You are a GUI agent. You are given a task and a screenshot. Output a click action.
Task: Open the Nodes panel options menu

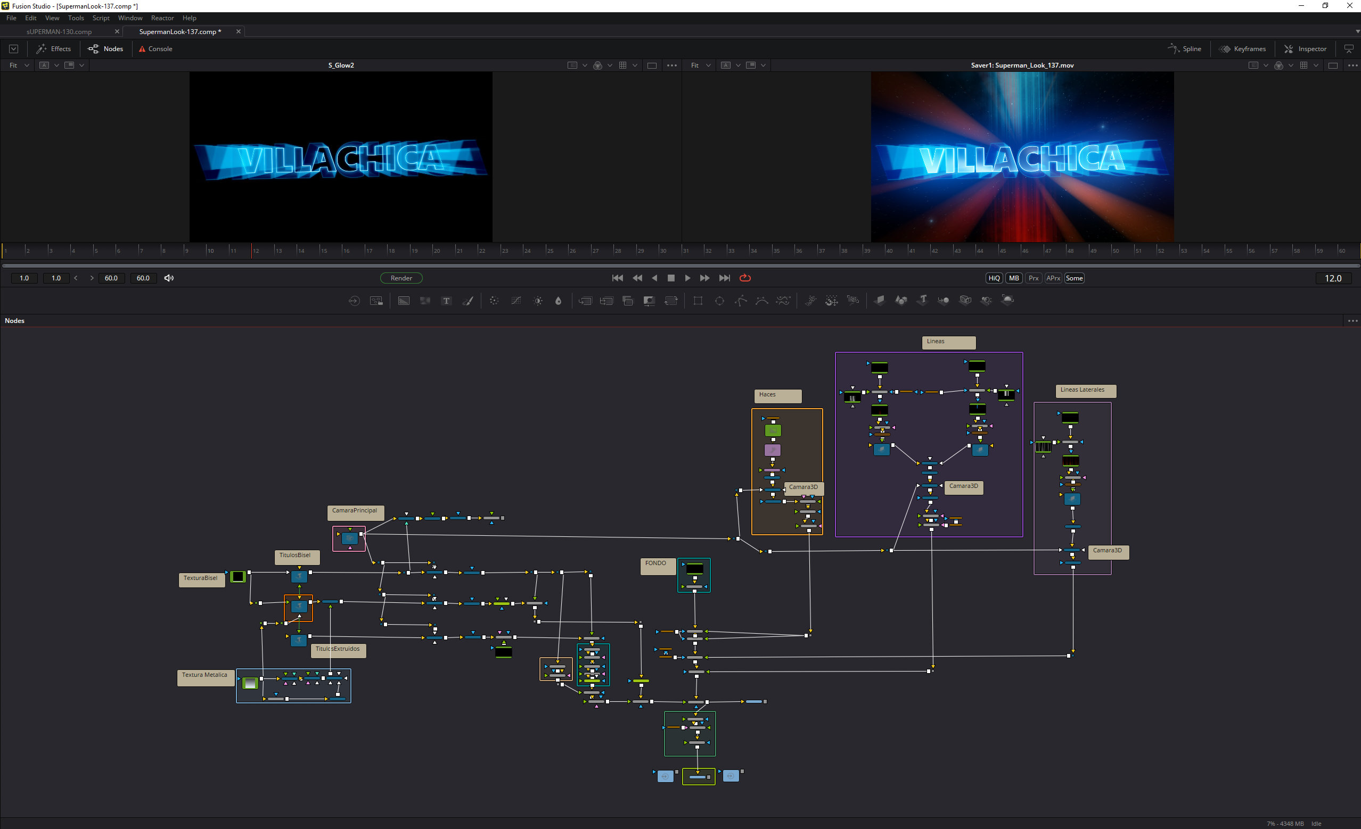pyautogui.click(x=1352, y=321)
